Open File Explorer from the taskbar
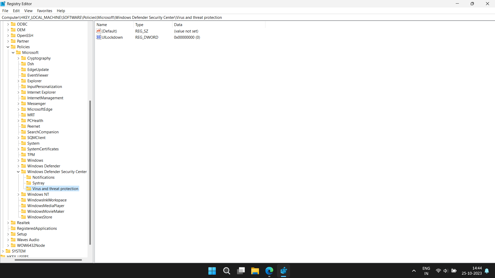 click(255, 271)
